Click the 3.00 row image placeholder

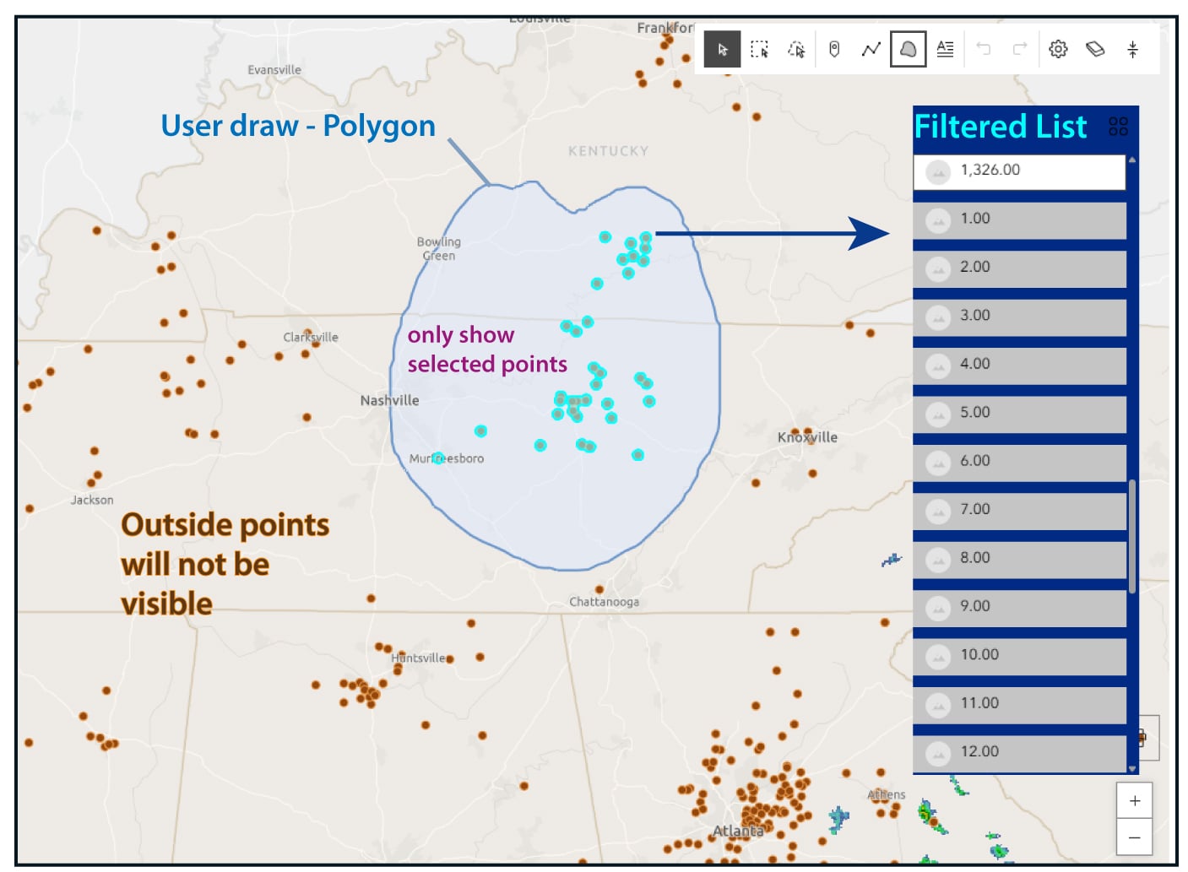click(938, 318)
